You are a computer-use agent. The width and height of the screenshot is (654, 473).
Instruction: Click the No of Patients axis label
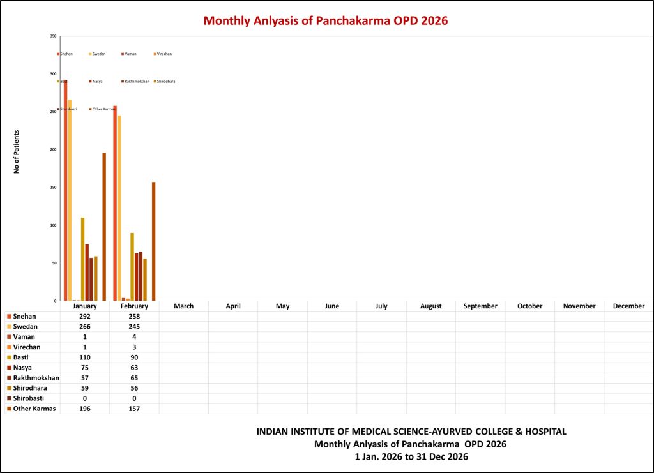pyautogui.click(x=17, y=152)
